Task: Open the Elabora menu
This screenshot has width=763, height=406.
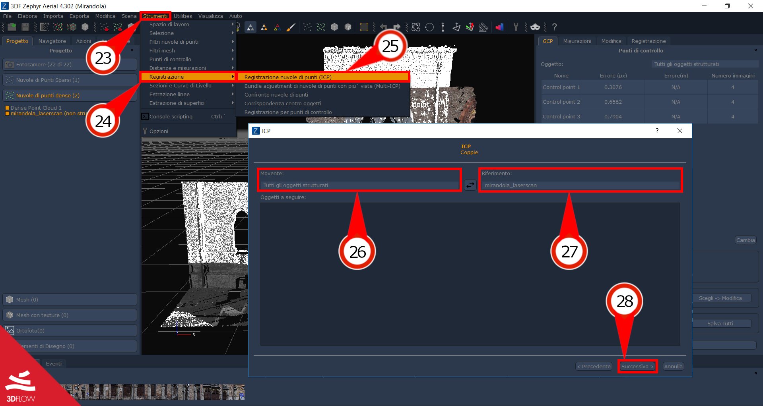Action: (x=27, y=16)
